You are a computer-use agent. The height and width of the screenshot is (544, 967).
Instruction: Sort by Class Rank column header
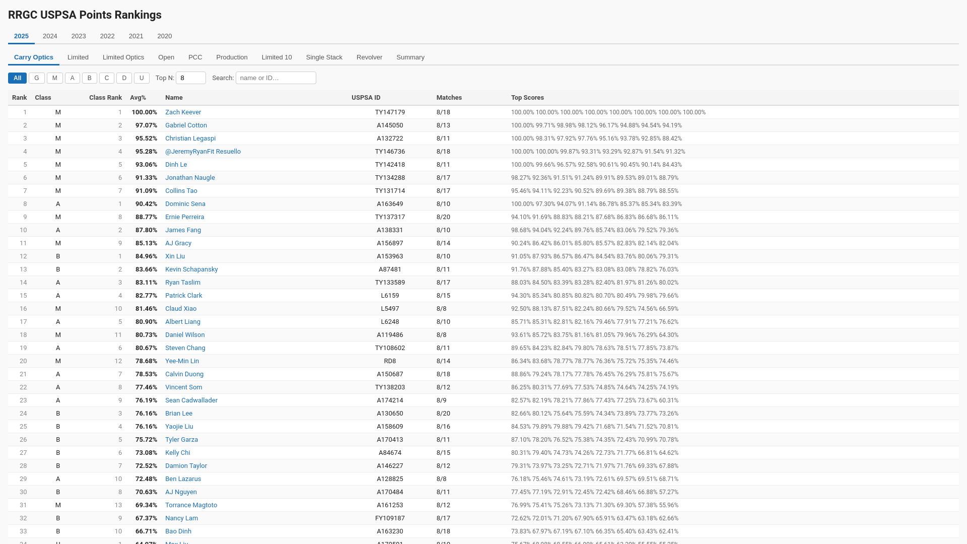click(105, 98)
